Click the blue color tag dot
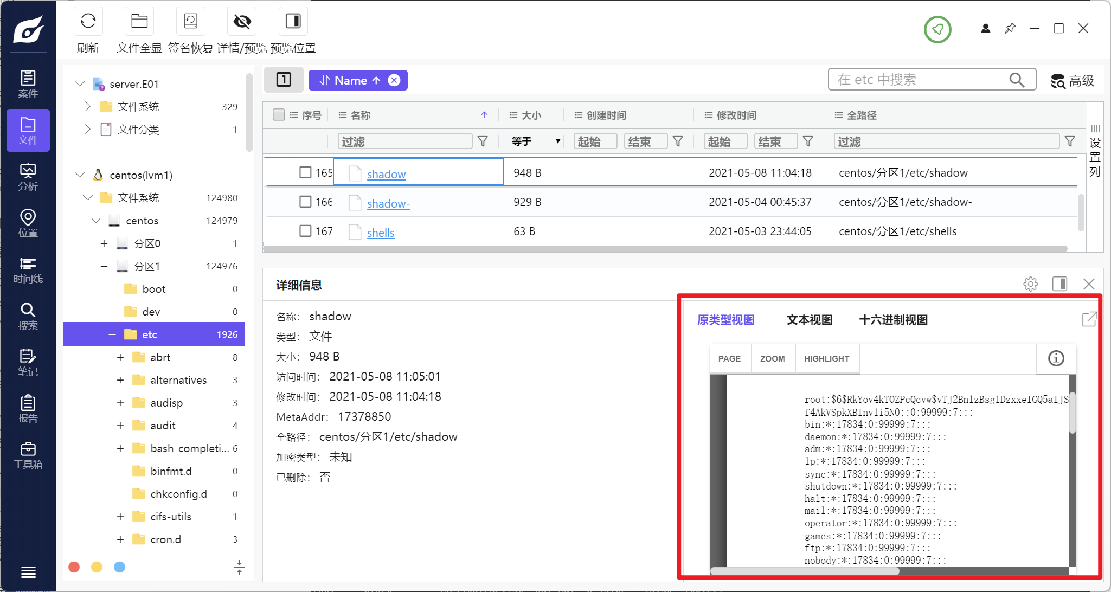Screen dimensions: 1111x592 point(120,567)
